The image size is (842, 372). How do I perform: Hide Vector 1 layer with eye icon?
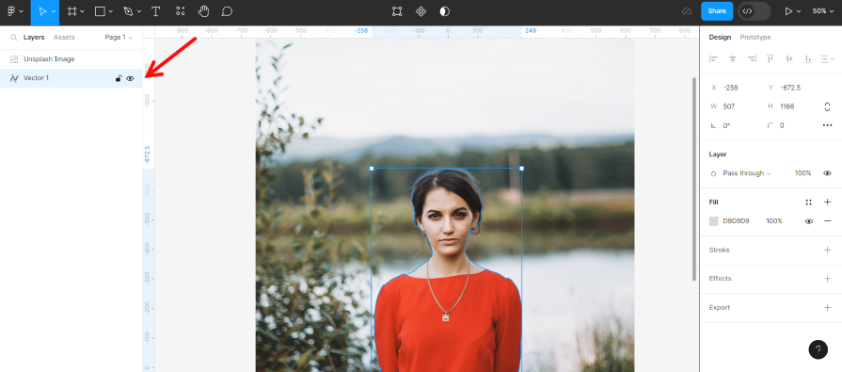point(130,78)
